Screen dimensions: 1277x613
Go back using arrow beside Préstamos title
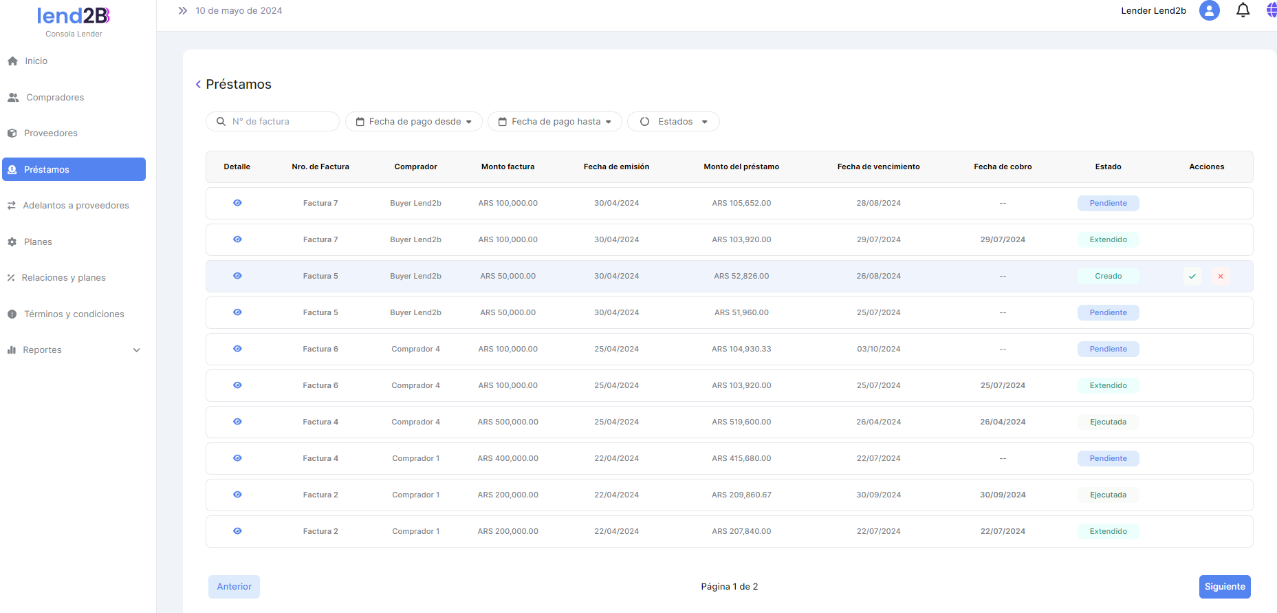198,85
